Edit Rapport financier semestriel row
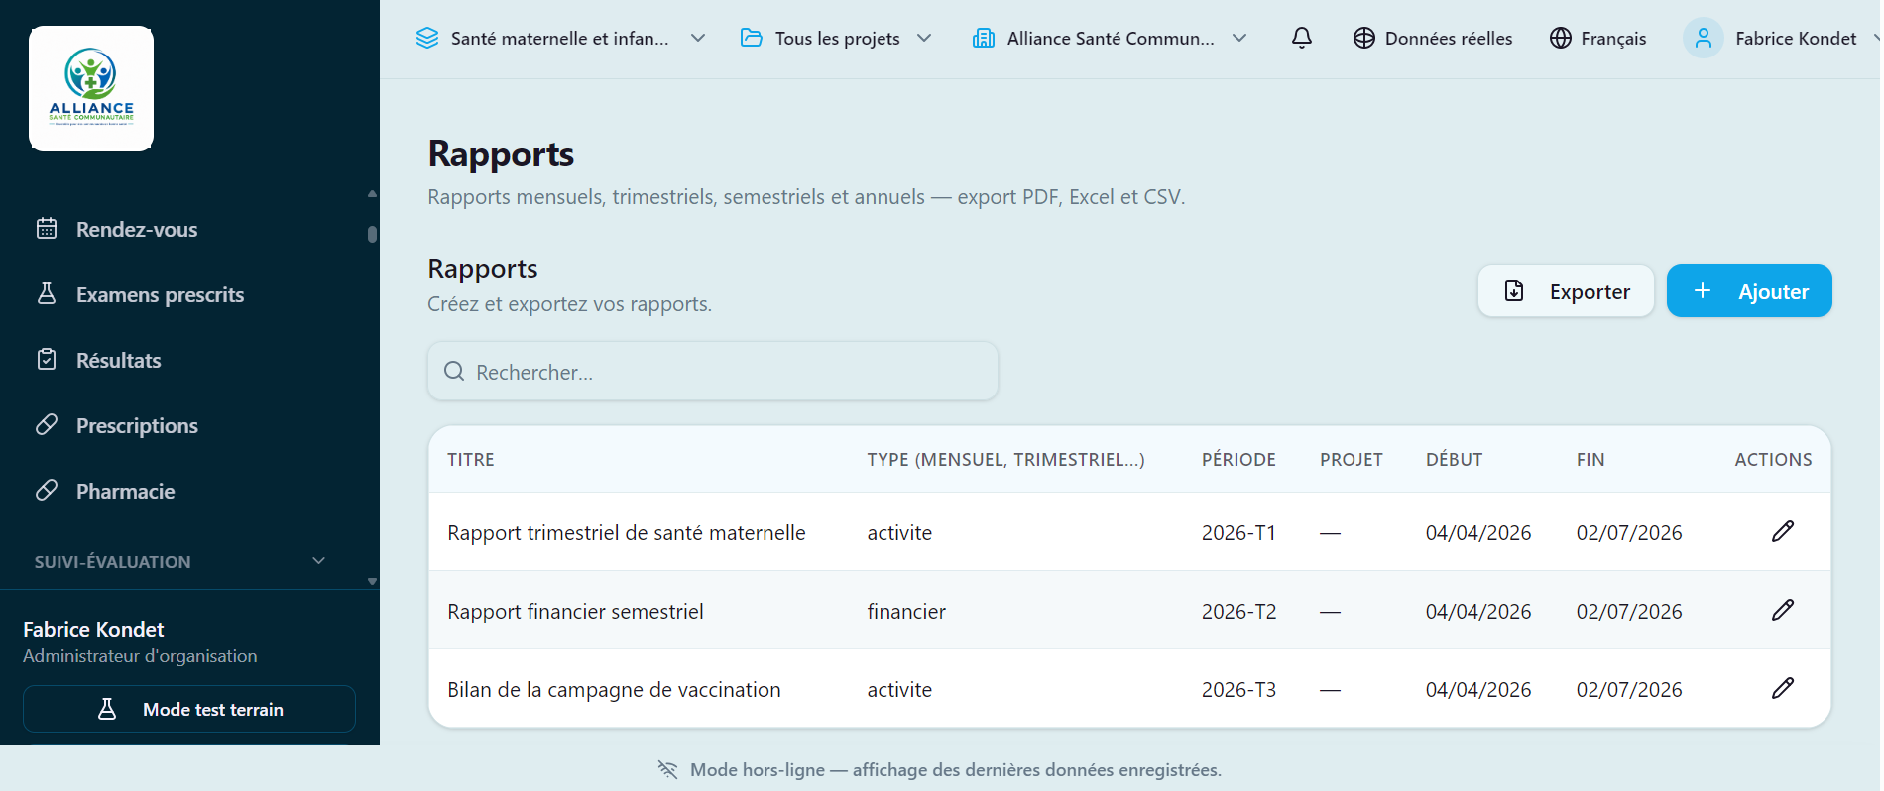The width and height of the screenshot is (1884, 791). click(x=1783, y=610)
